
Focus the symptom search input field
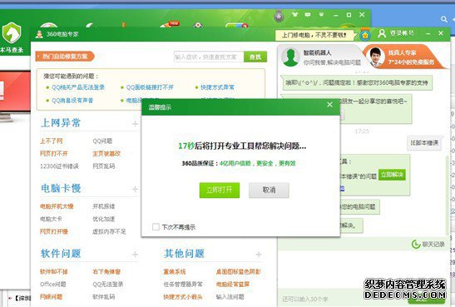[x=209, y=57]
